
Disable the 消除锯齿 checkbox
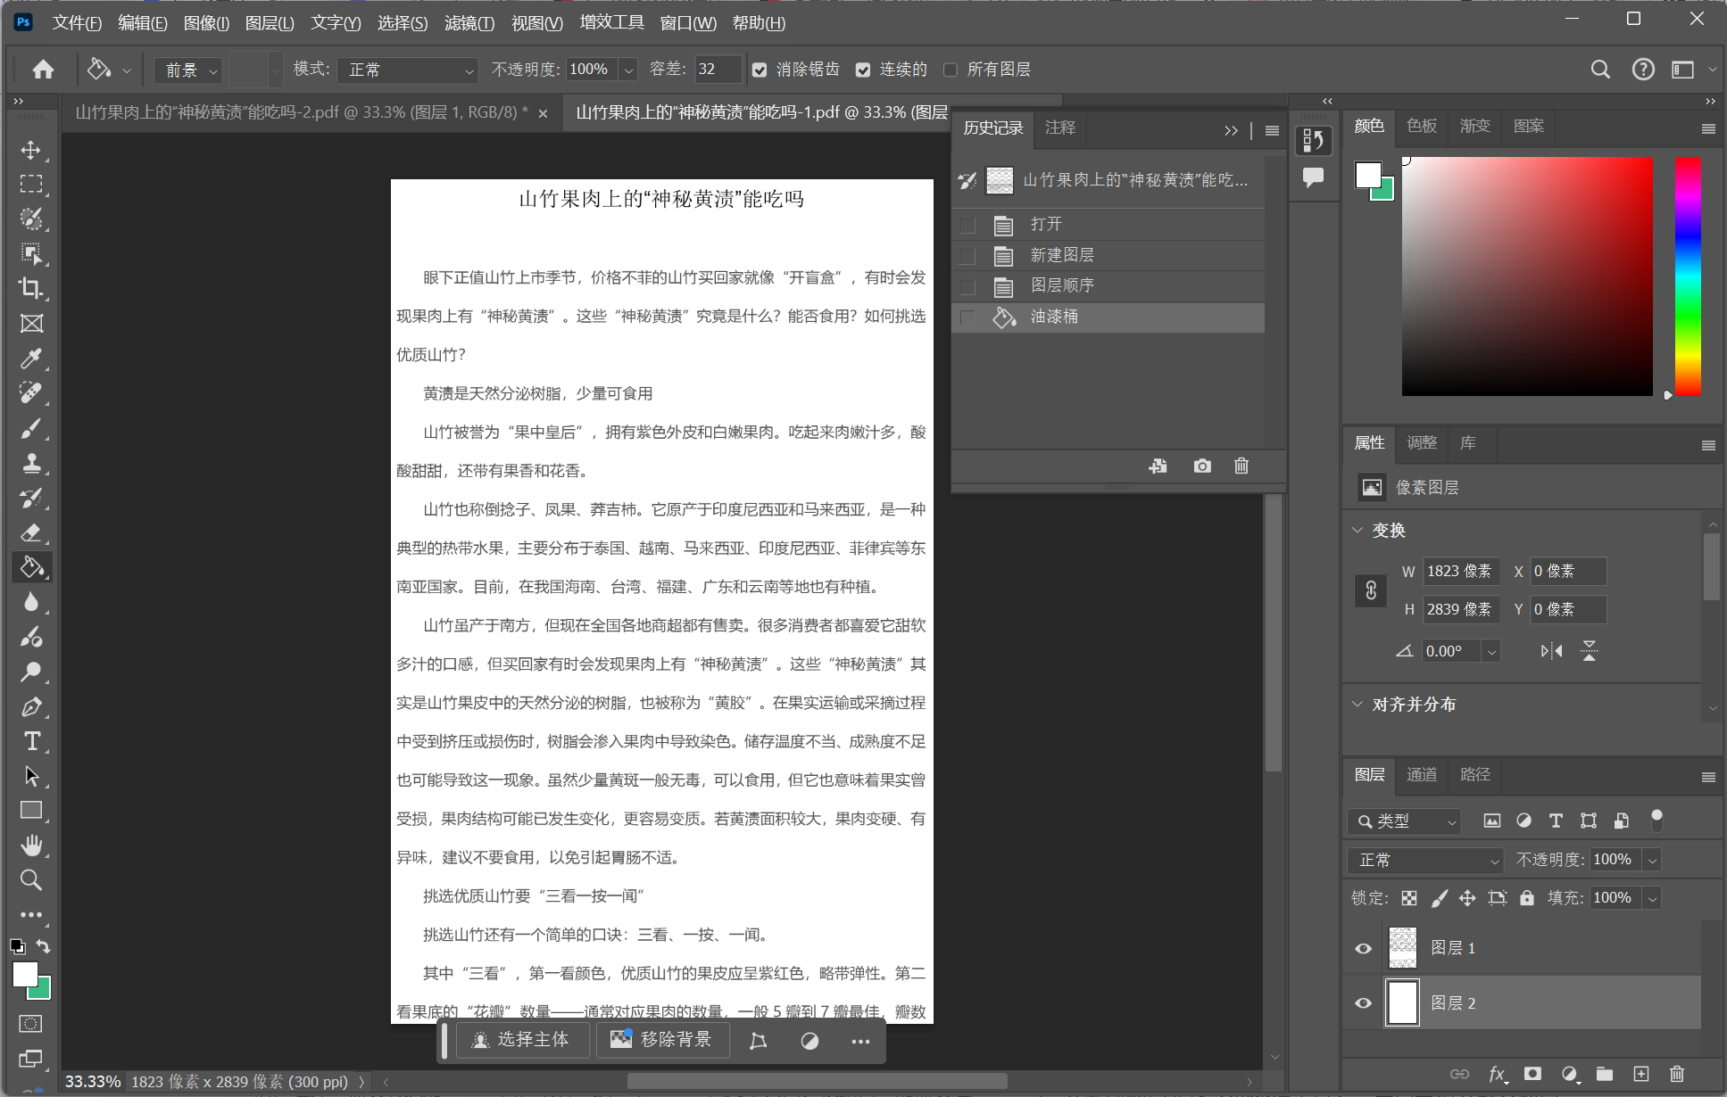click(760, 69)
